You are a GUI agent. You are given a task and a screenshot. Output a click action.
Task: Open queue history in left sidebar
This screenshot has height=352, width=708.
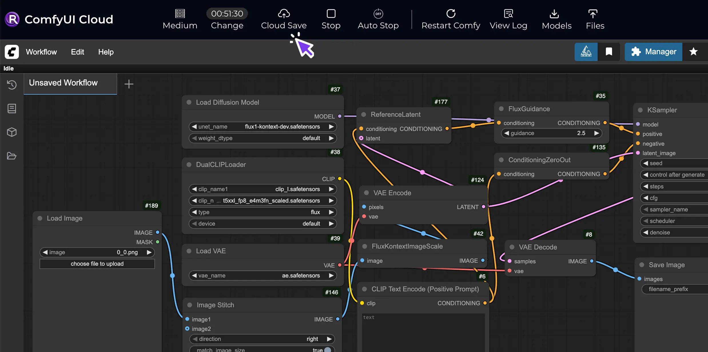(x=12, y=85)
